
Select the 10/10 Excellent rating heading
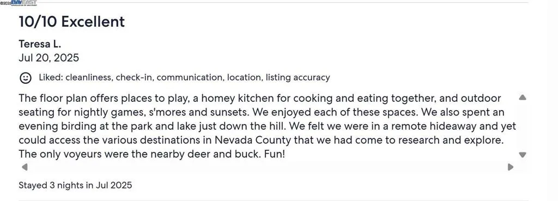[x=71, y=22]
